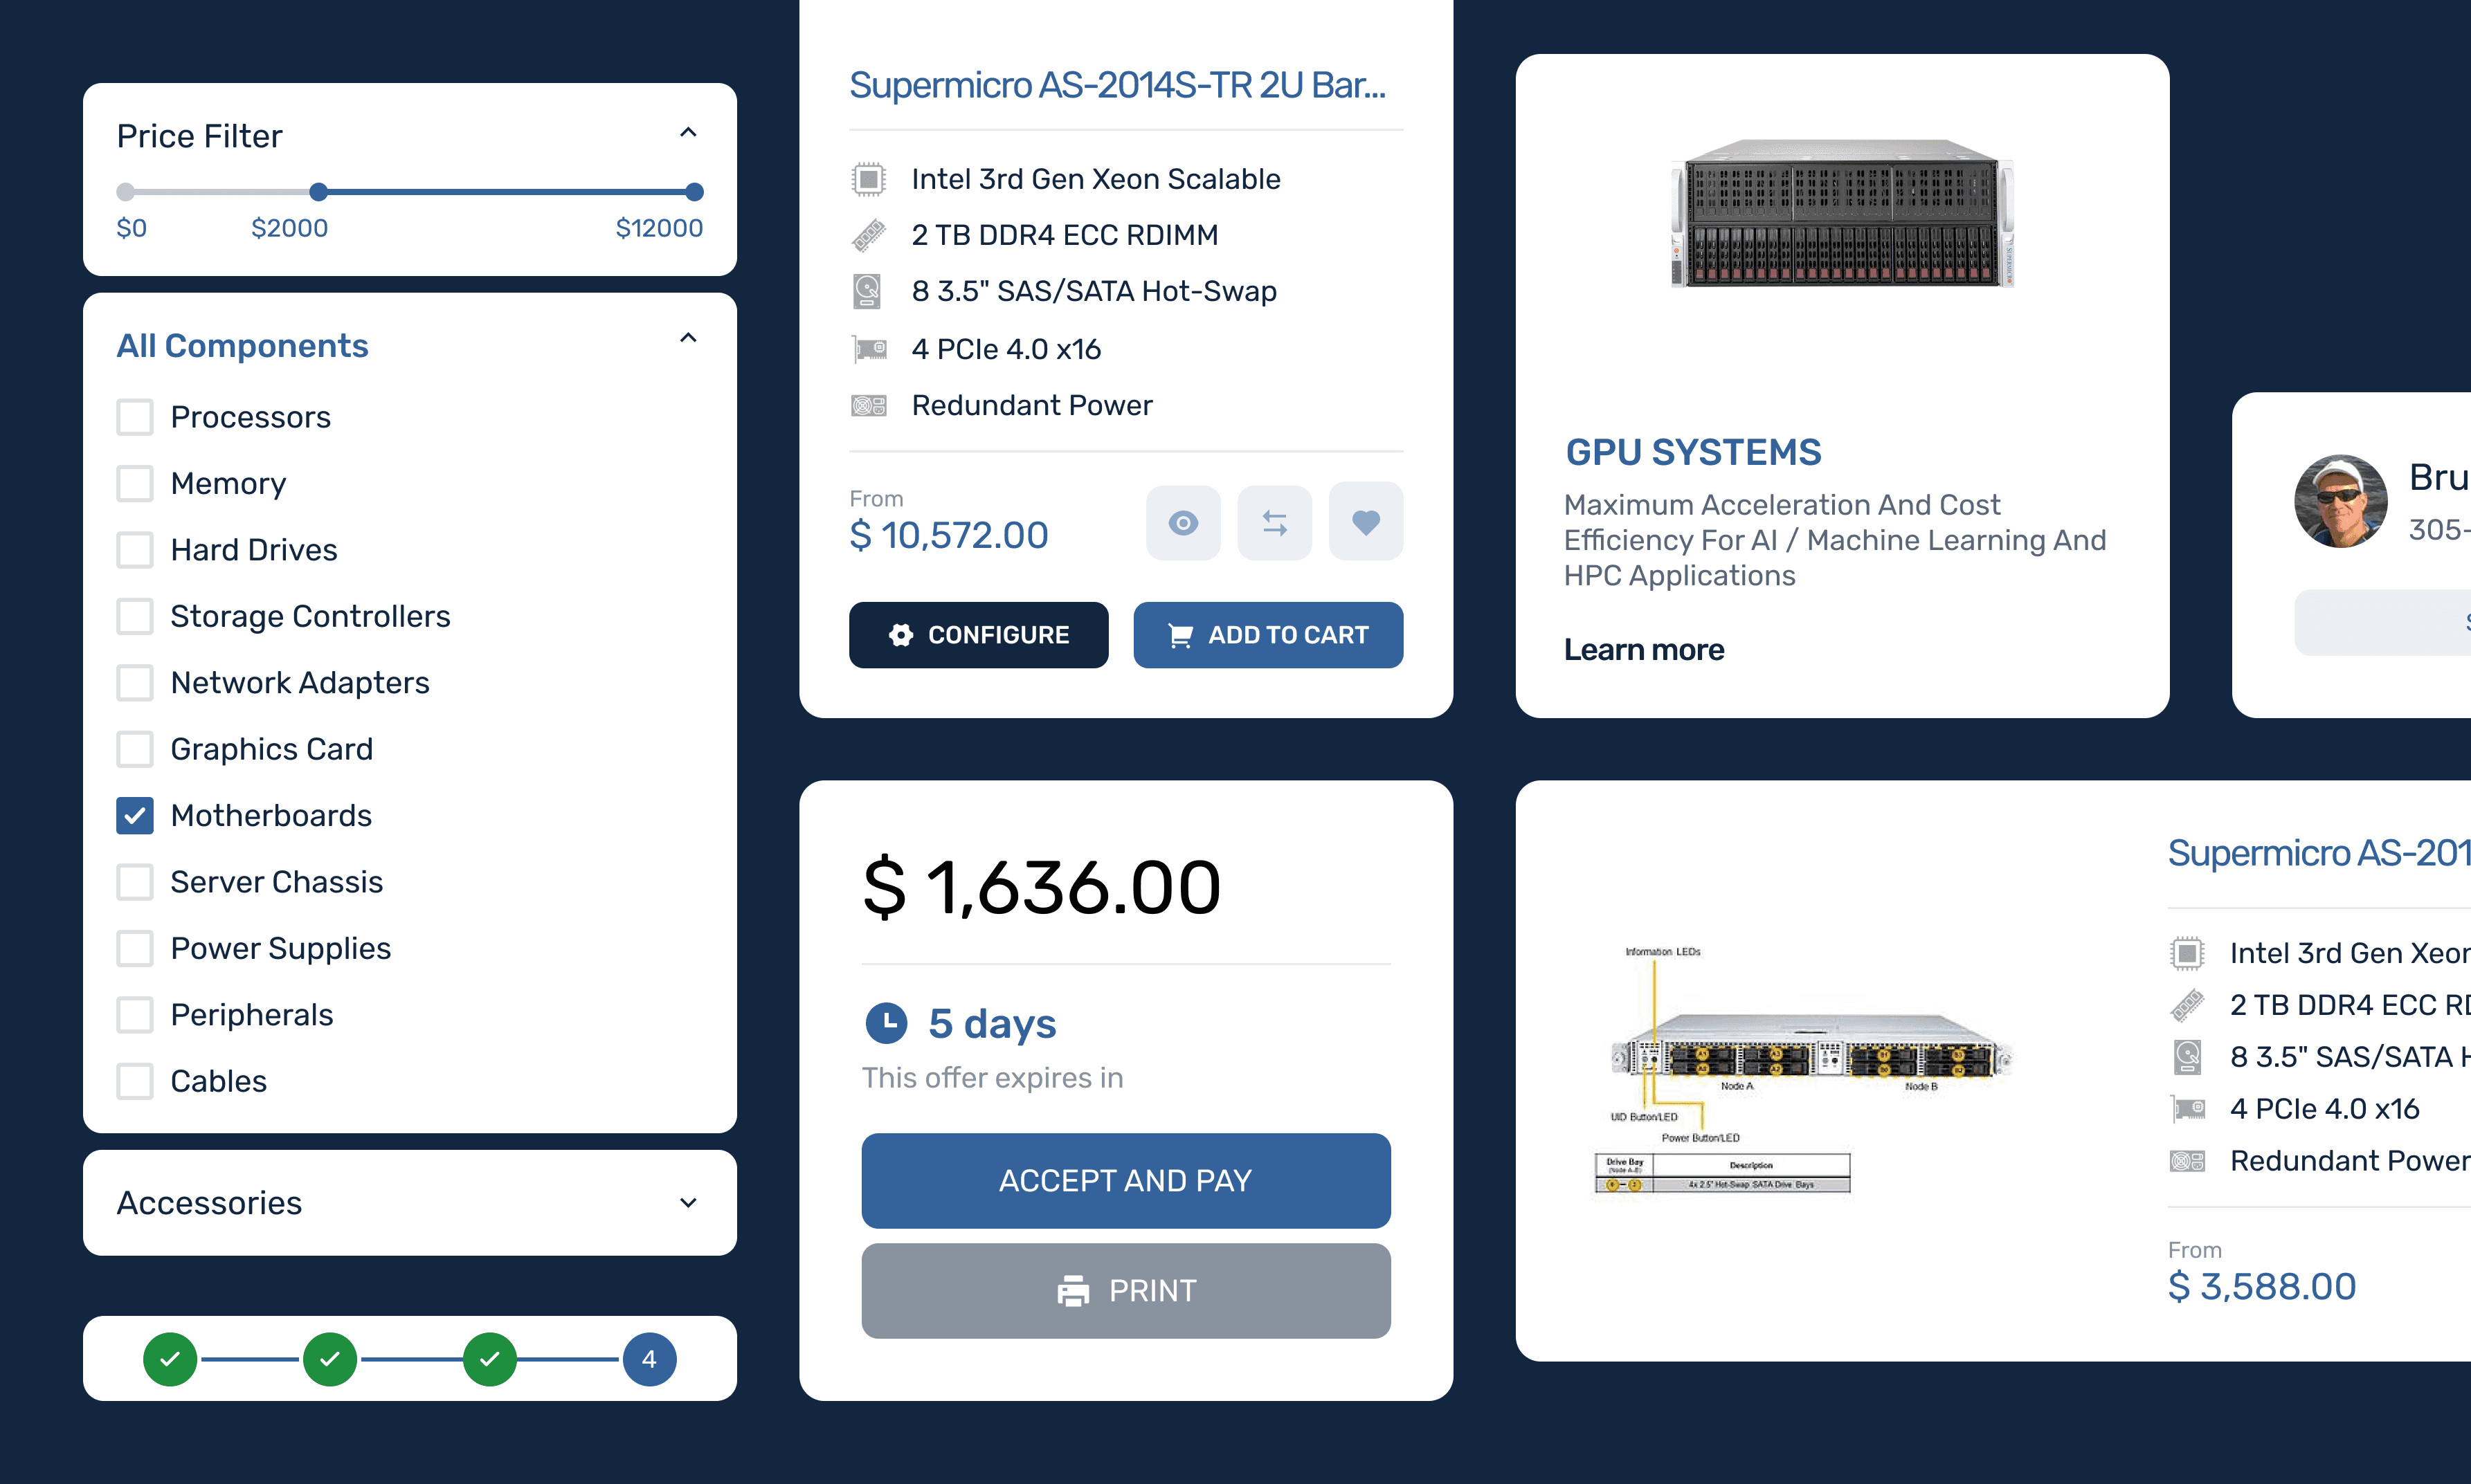Image resolution: width=2471 pixels, height=1484 pixels.
Task: Go to step 4 in progress tracker
Action: (x=649, y=1359)
